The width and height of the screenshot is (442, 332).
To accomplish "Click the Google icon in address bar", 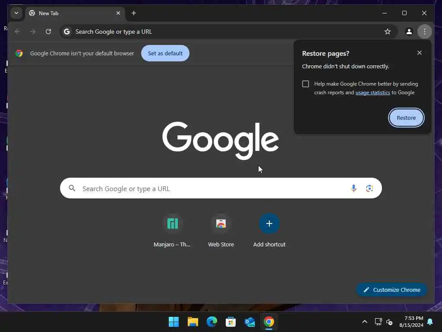I will pos(67,32).
